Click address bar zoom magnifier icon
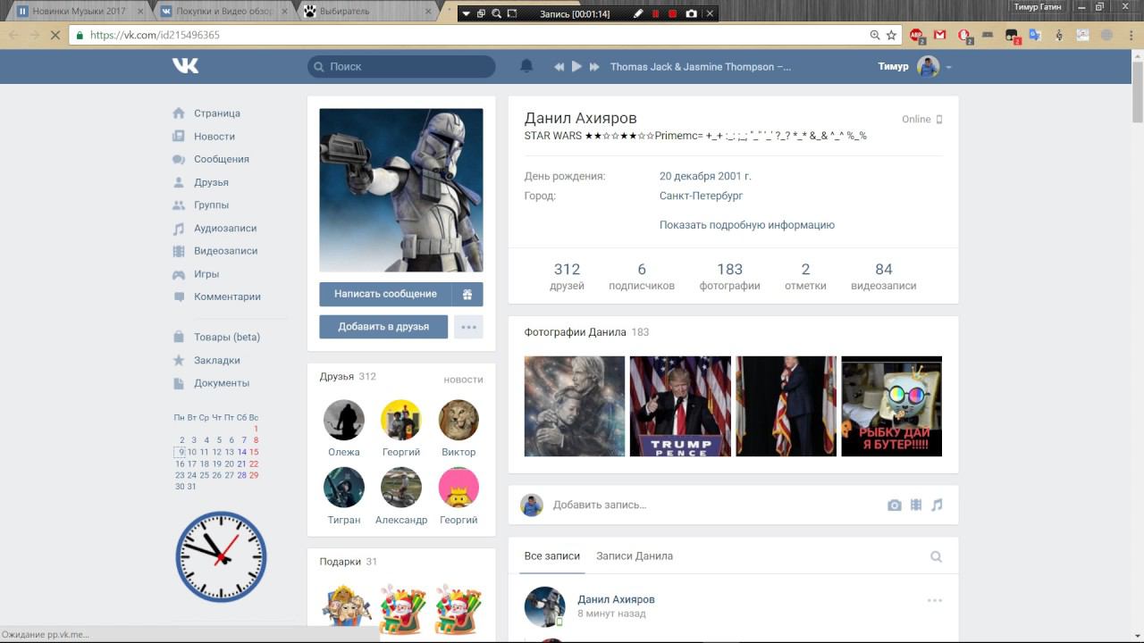This screenshot has width=1144, height=643. pos(875,36)
